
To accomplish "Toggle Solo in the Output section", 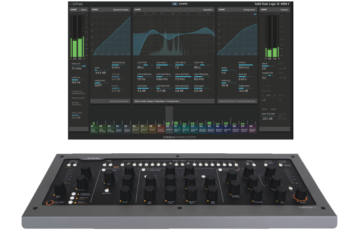I will [x=264, y=109].
